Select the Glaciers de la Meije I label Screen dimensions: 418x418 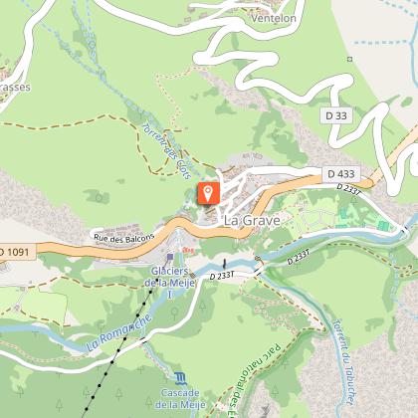click(x=170, y=283)
